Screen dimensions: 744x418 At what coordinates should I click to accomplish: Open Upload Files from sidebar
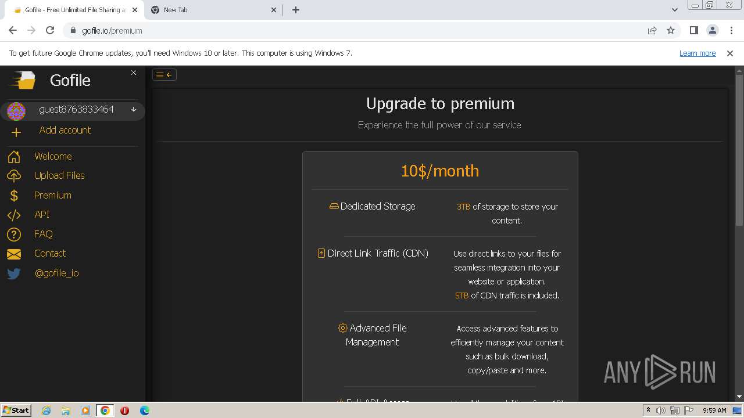click(x=59, y=175)
